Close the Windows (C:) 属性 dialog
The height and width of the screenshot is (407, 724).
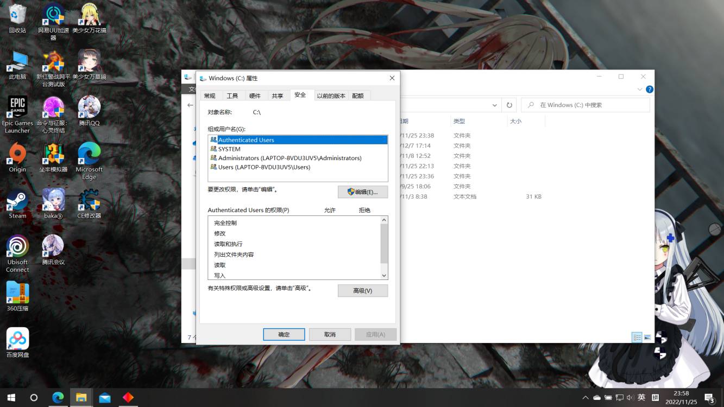pyautogui.click(x=392, y=78)
